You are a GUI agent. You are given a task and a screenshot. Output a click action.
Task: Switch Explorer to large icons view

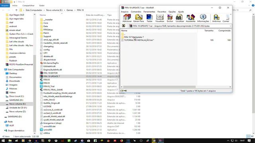(x=252, y=136)
